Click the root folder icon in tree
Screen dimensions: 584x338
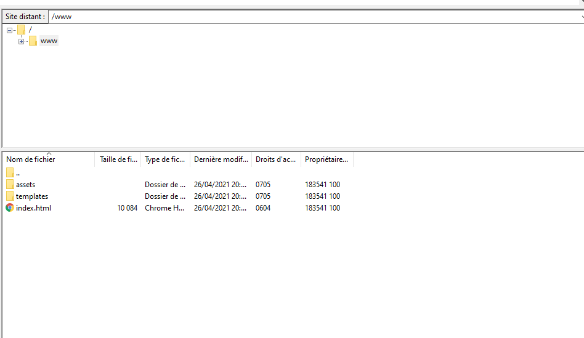[22, 30]
